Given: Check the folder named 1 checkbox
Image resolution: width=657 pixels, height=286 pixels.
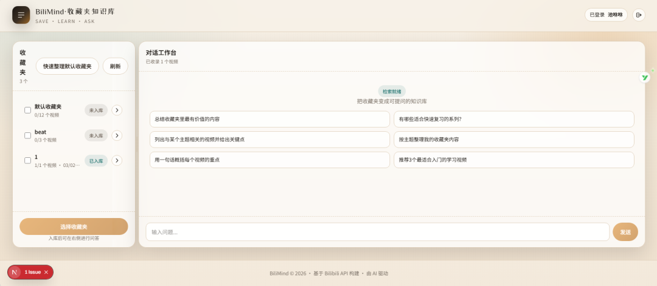Looking at the screenshot, I should (27, 160).
